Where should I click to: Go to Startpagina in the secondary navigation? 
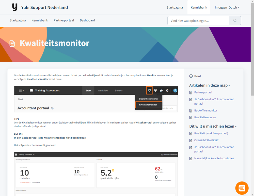click(x=18, y=20)
